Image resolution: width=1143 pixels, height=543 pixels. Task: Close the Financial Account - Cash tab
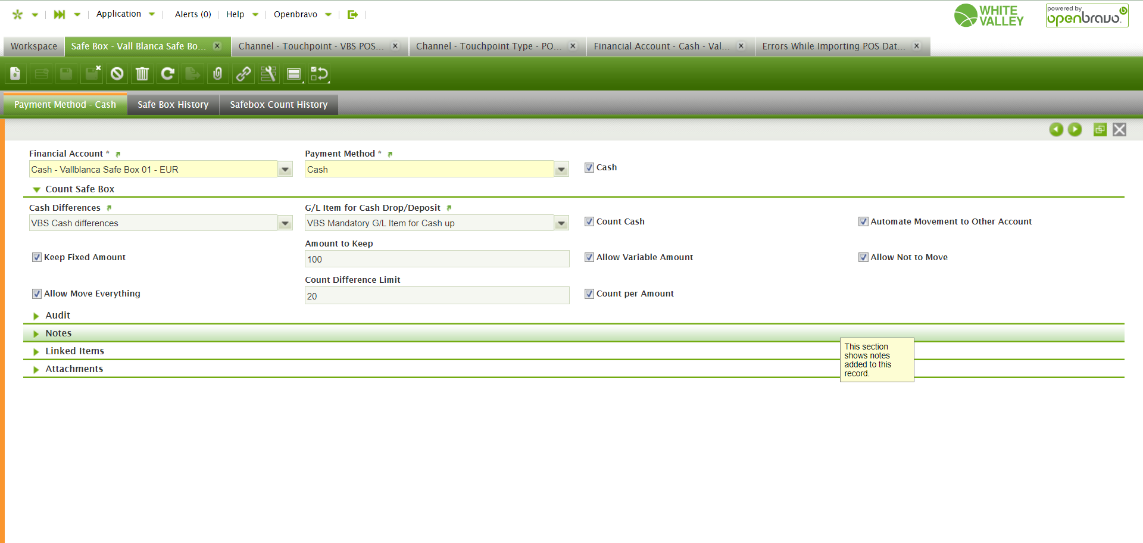point(741,46)
